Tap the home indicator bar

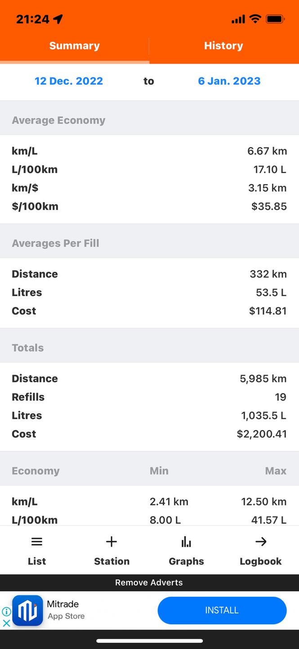tap(149, 640)
